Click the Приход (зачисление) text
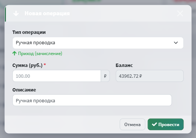 point(40,54)
